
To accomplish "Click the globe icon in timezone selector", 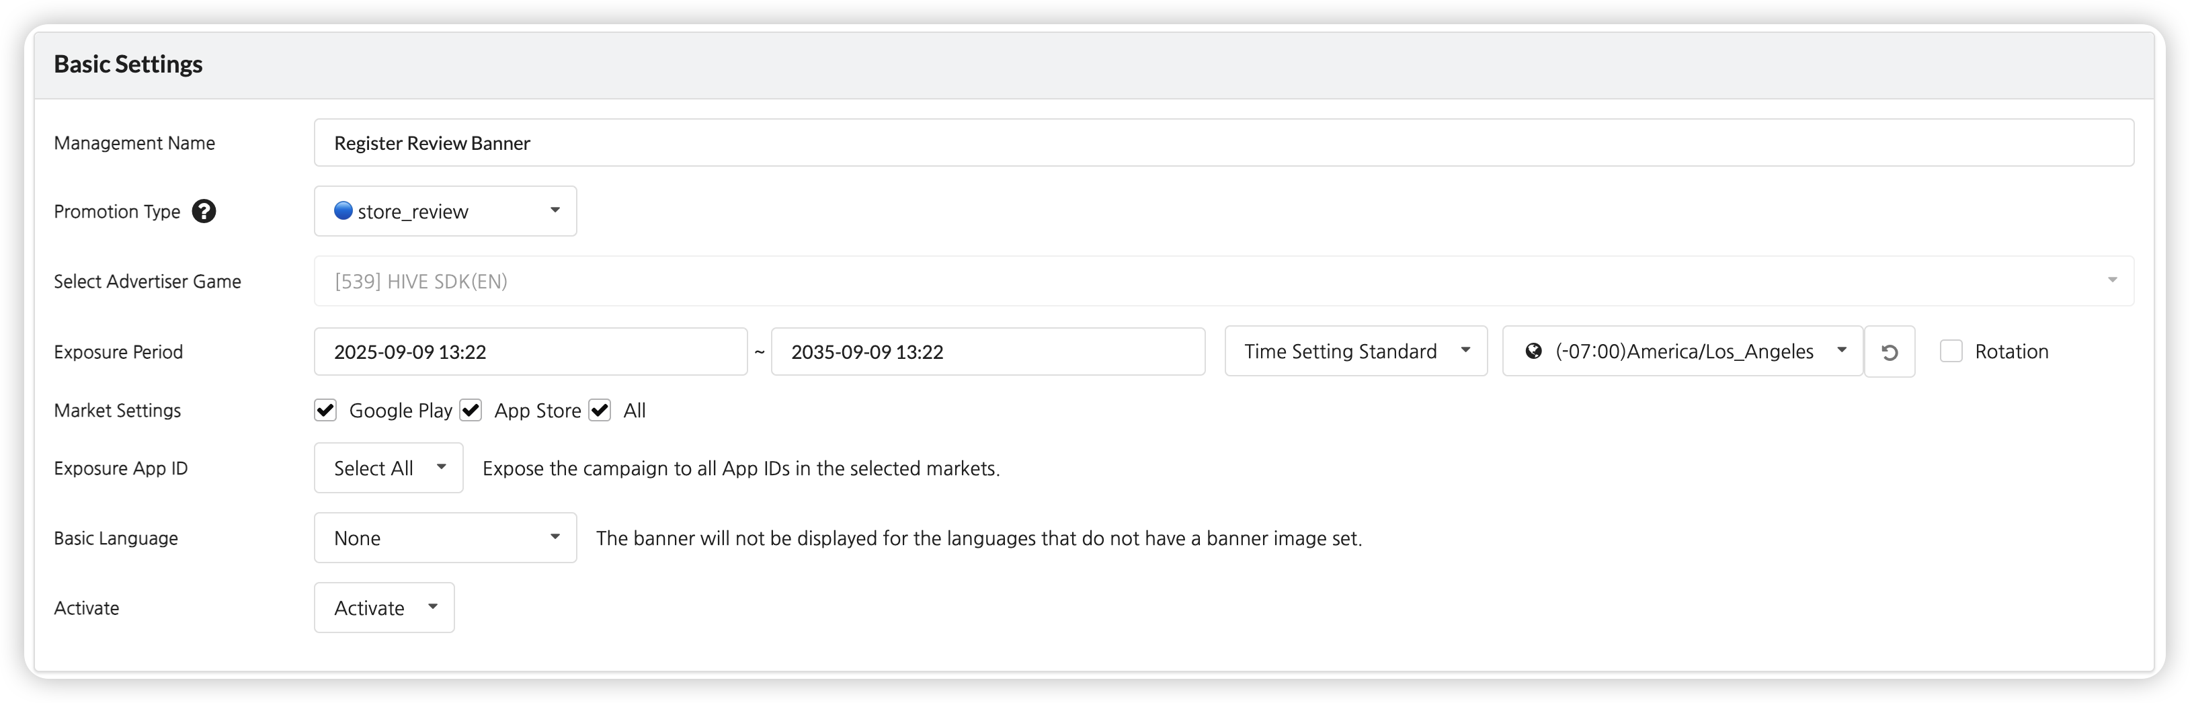I will (x=1534, y=351).
